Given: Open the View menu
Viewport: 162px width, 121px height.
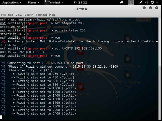Looking at the screenshot, I should click(19, 15).
